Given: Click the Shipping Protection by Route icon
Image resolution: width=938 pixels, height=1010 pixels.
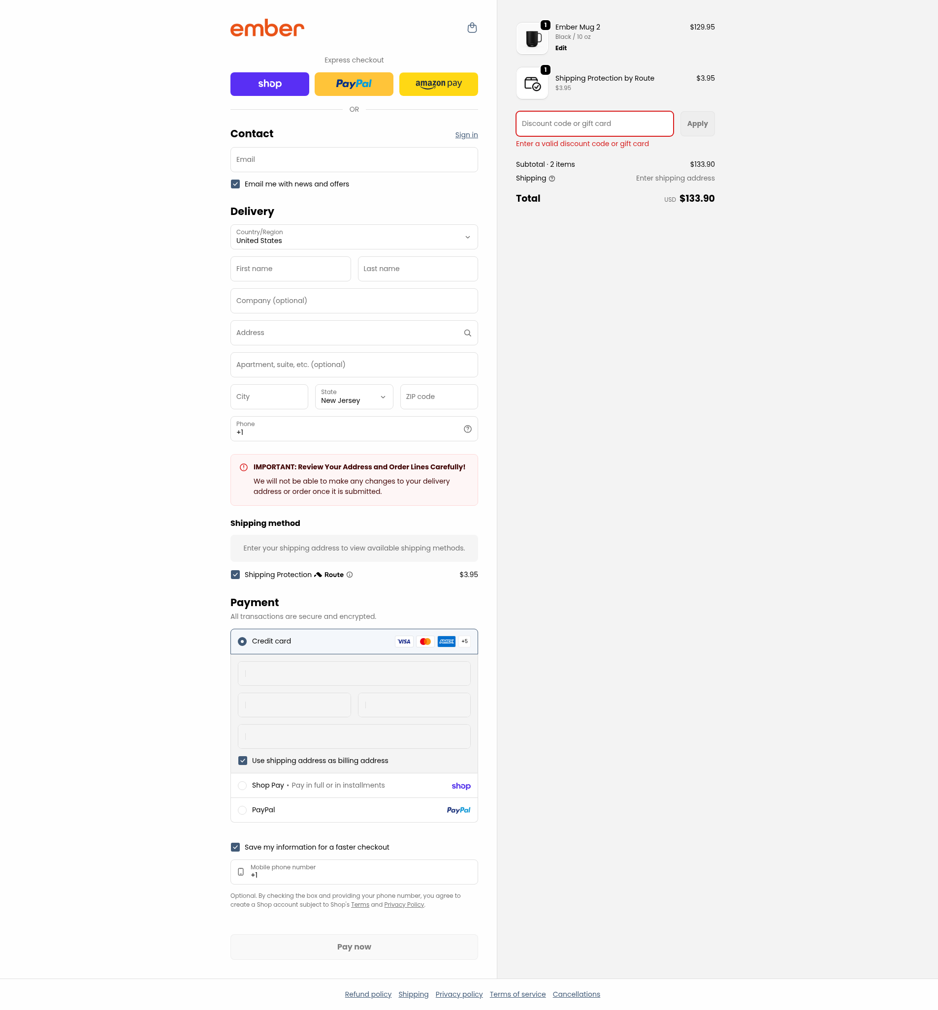Looking at the screenshot, I should pyautogui.click(x=532, y=83).
